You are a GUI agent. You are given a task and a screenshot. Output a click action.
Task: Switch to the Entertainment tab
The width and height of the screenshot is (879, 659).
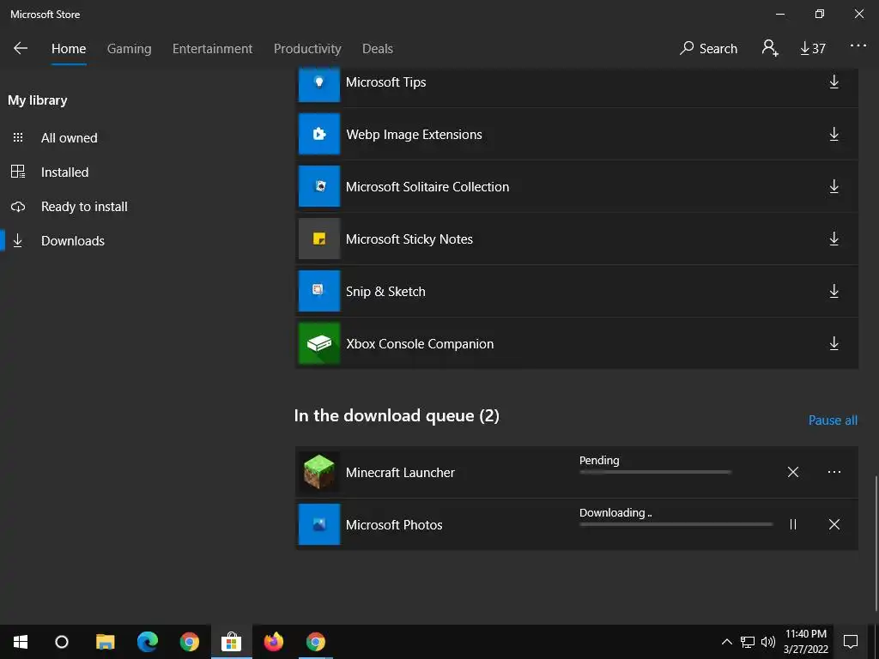(212, 49)
